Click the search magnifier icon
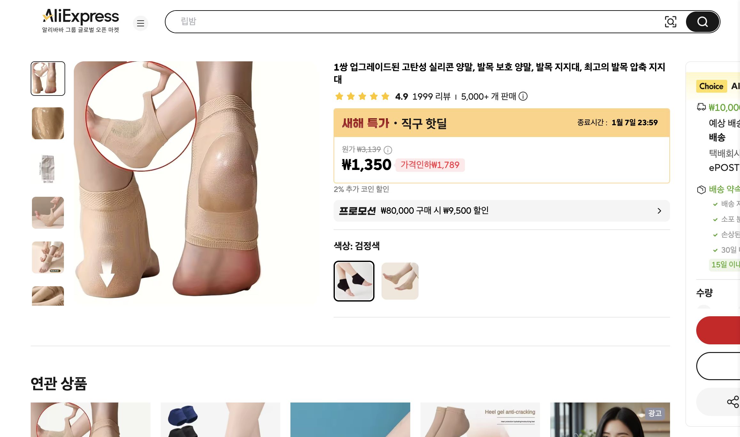The height and width of the screenshot is (437, 740). [702, 21]
